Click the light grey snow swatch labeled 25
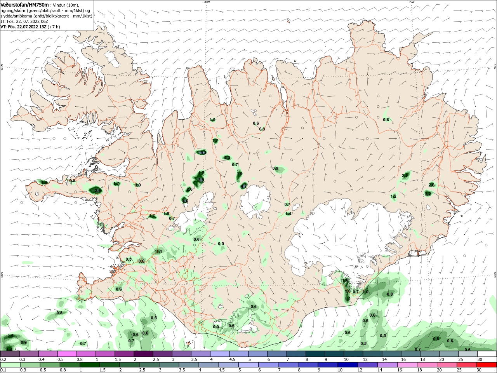497x373 pixels. (x=468, y=354)
